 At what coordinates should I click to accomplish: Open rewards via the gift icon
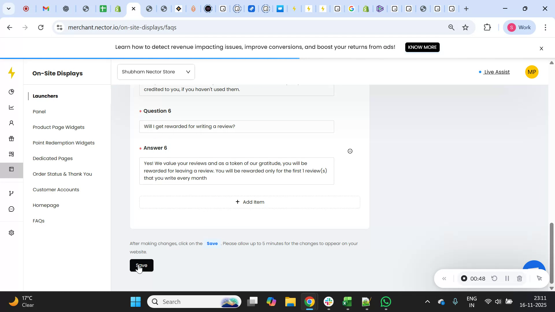[x=12, y=139]
